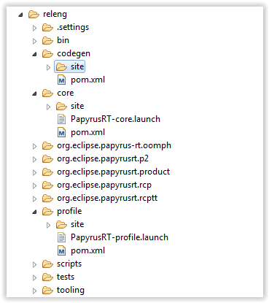Collapse the core folder
This screenshot has width=269, height=303.
click(34, 94)
